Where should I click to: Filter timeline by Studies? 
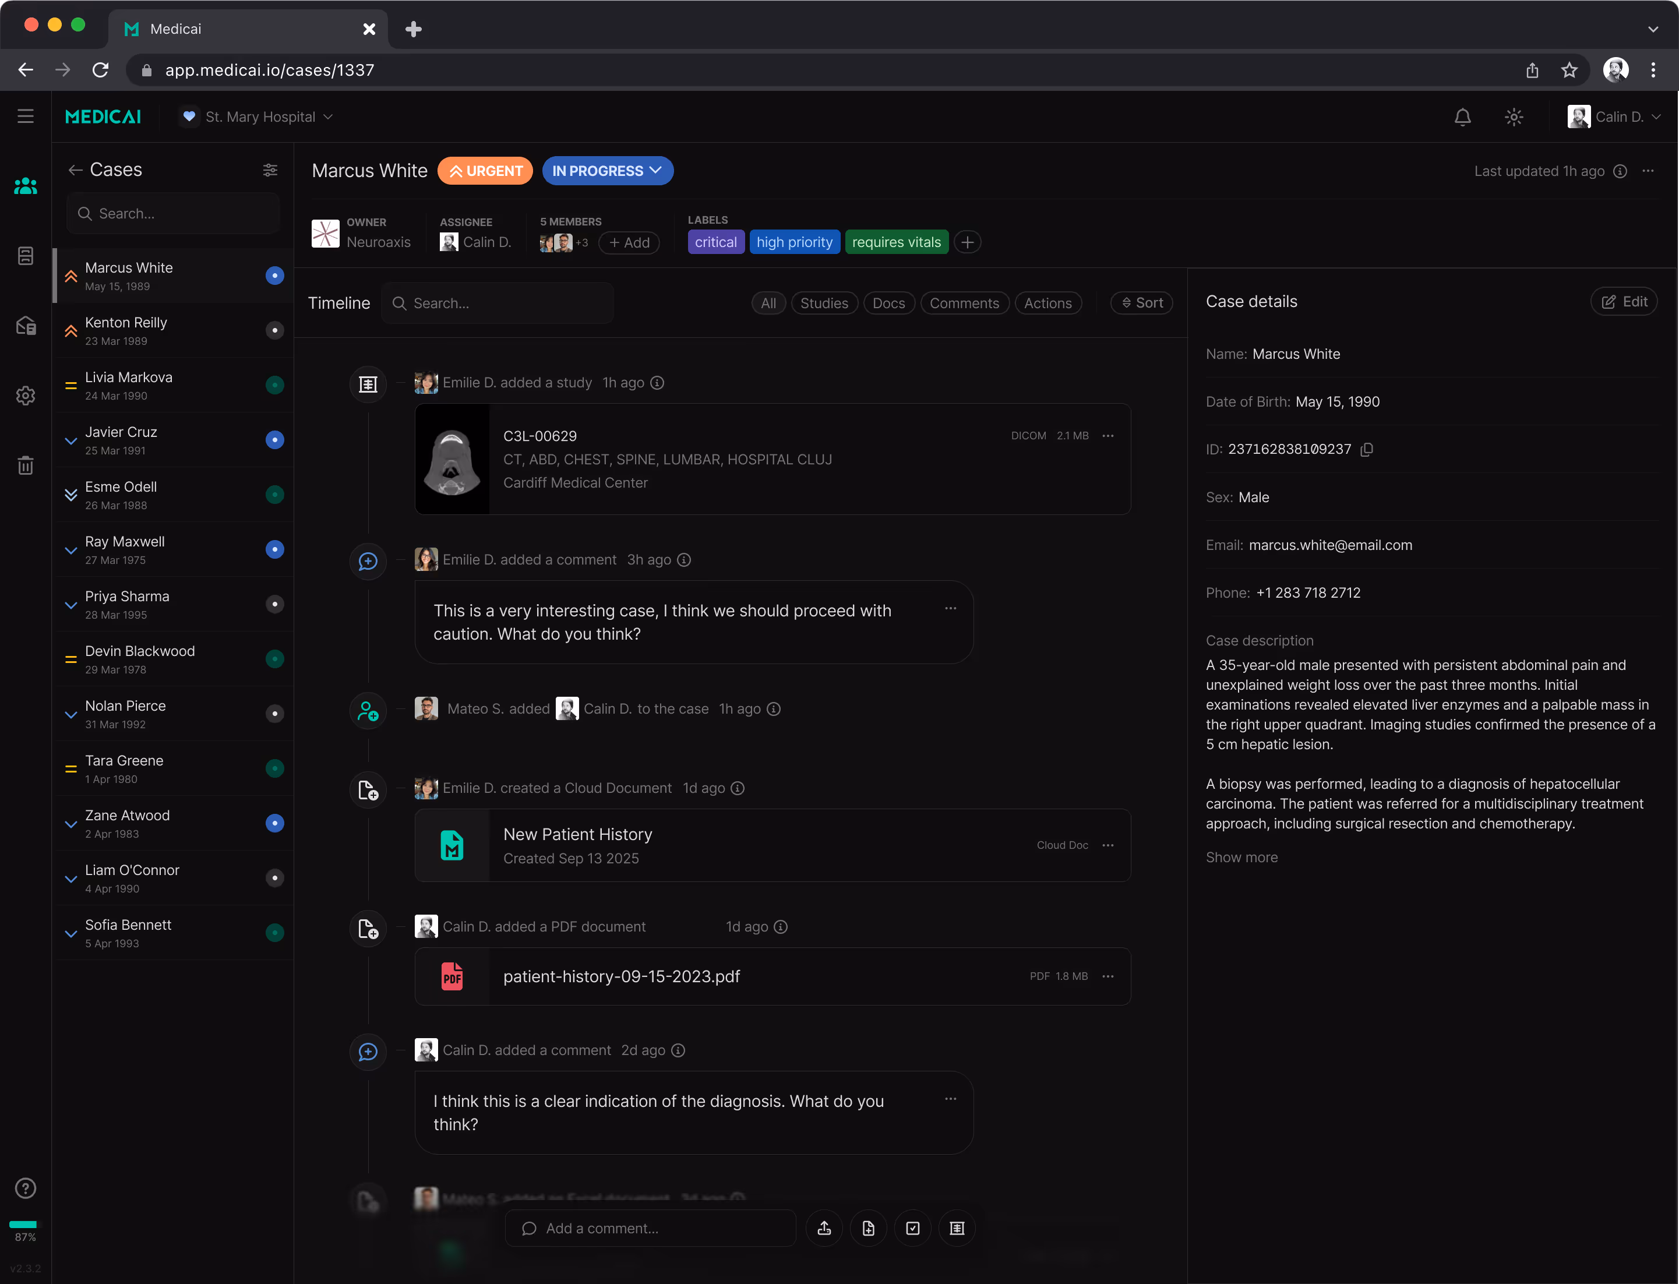(x=824, y=304)
